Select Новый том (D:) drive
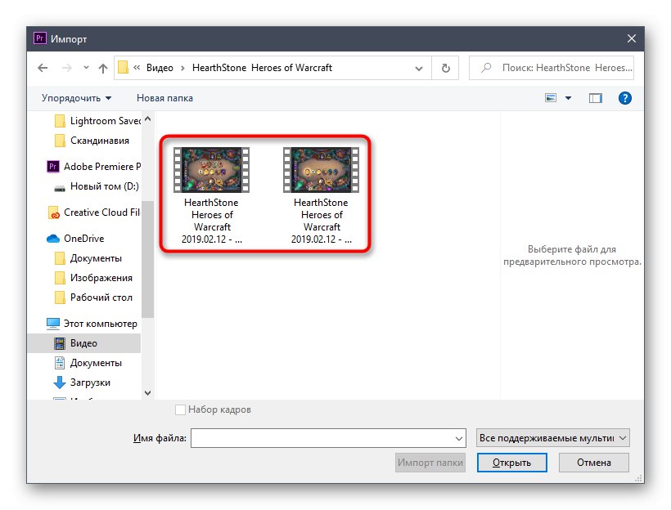Screen dimensions: 671x510 [x=97, y=186]
